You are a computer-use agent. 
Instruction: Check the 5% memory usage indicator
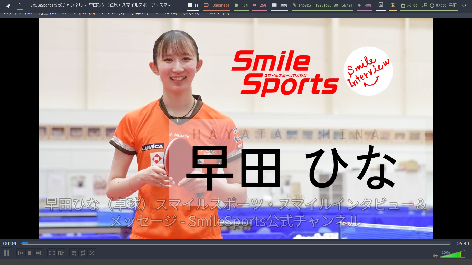[241, 5]
